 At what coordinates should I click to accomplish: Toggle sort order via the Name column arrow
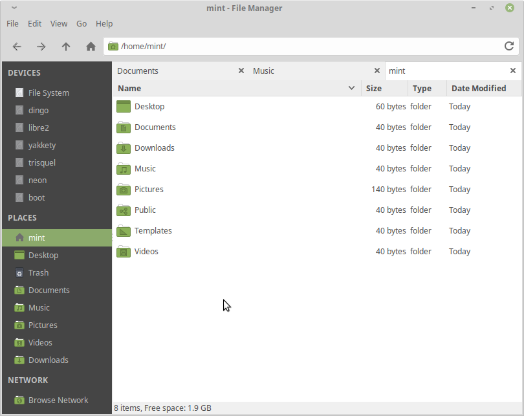[351, 88]
